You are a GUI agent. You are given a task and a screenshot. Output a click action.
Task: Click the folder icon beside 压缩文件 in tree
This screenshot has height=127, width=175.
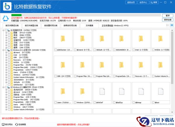[12, 40]
